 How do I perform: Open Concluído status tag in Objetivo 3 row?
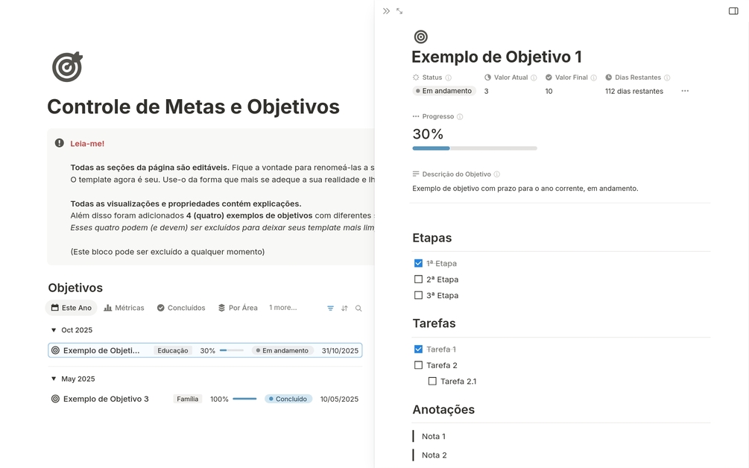pyautogui.click(x=288, y=399)
